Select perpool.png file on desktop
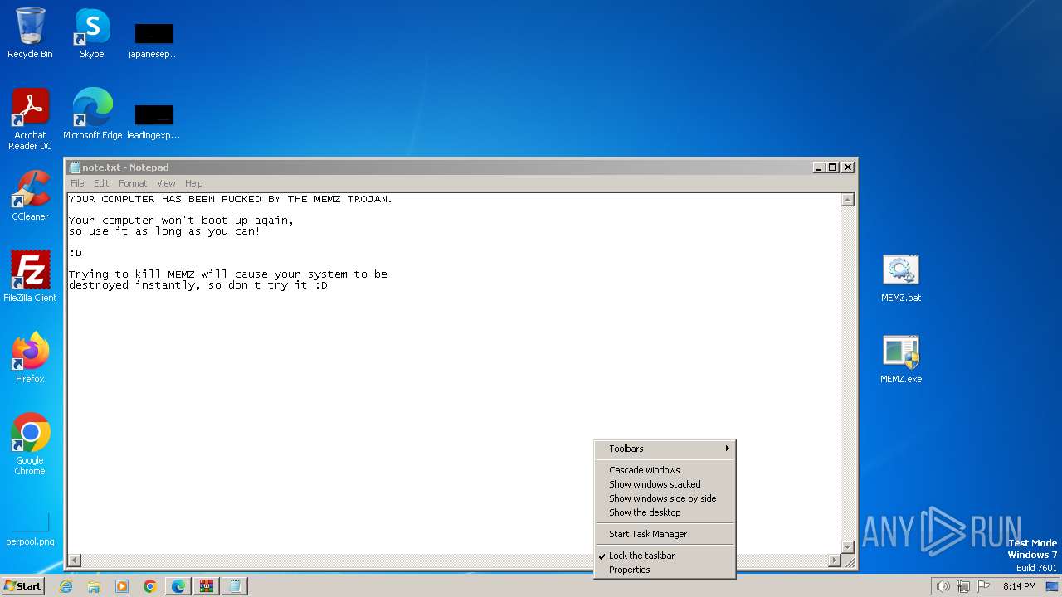Screen dimensions: 1062x597 point(30,530)
